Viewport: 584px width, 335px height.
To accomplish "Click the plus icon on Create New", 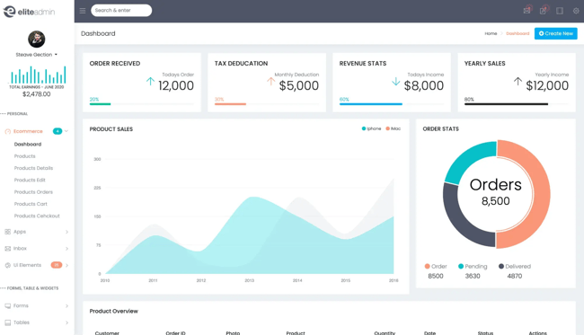I will 541,33.
